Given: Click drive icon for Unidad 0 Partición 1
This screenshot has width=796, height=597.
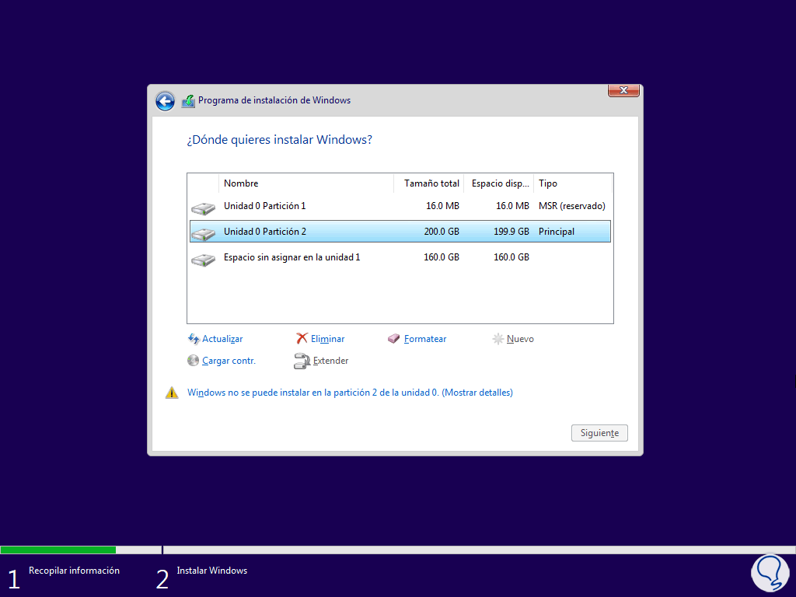Looking at the screenshot, I should (x=203, y=208).
